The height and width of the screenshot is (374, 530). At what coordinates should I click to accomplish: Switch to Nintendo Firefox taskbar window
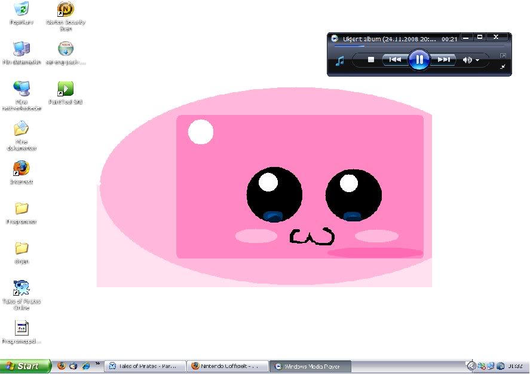227,366
